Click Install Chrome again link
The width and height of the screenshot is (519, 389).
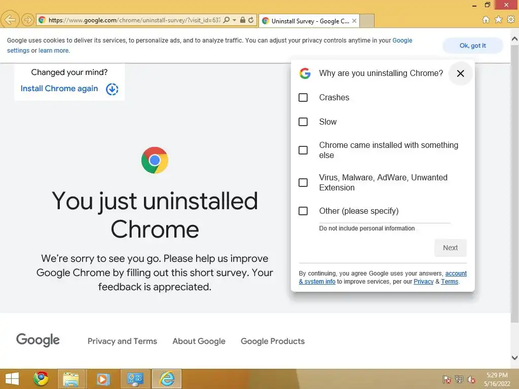pyautogui.click(x=59, y=89)
